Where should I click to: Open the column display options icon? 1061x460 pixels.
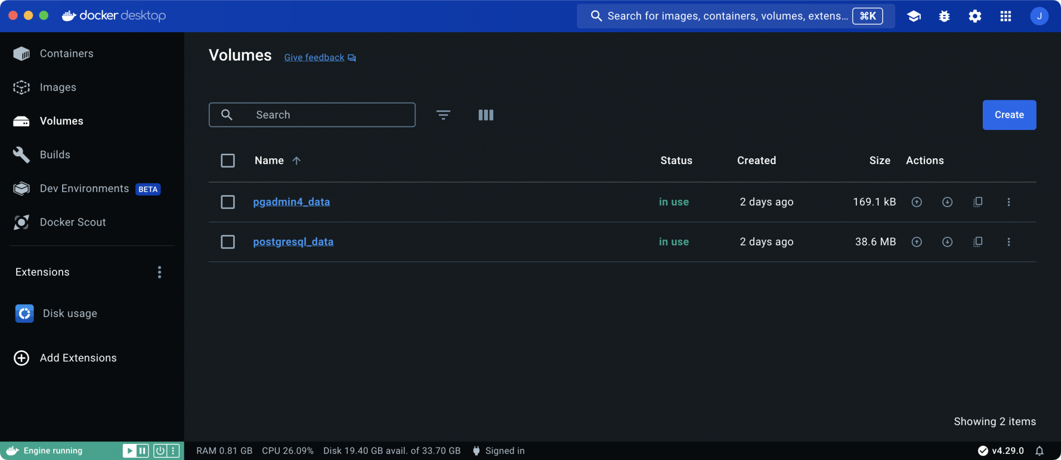pos(486,115)
